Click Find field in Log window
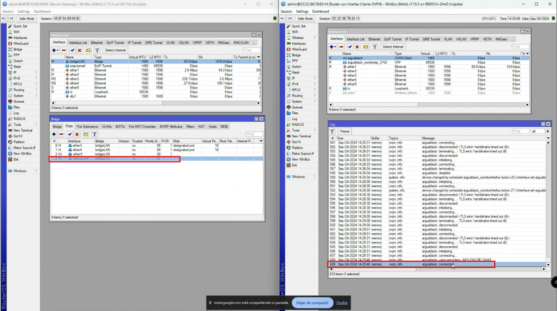Screen dimensions: 557x311 pos(520,131)
